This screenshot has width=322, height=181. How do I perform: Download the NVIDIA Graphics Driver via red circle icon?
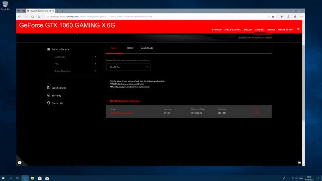[256, 112]
